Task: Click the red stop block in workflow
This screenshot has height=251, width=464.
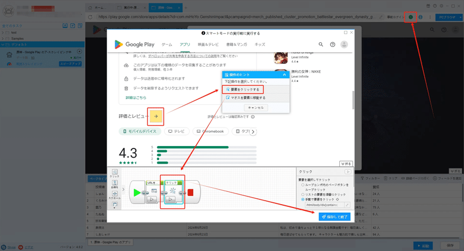Action: [x=190, y=192]
